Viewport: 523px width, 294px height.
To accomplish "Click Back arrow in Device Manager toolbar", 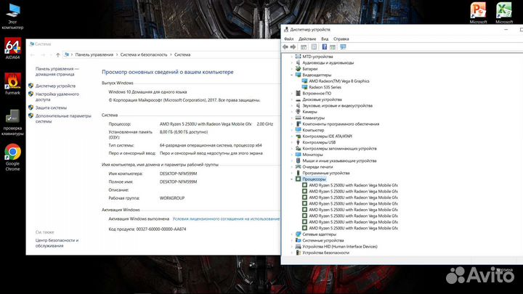I will pos(285,47).
